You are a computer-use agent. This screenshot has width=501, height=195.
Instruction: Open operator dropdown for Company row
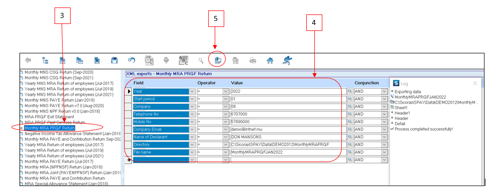pyautogui.click(x=225, y=106)
